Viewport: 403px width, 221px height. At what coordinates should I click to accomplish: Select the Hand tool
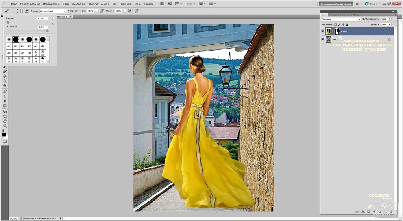coord(5,121)
